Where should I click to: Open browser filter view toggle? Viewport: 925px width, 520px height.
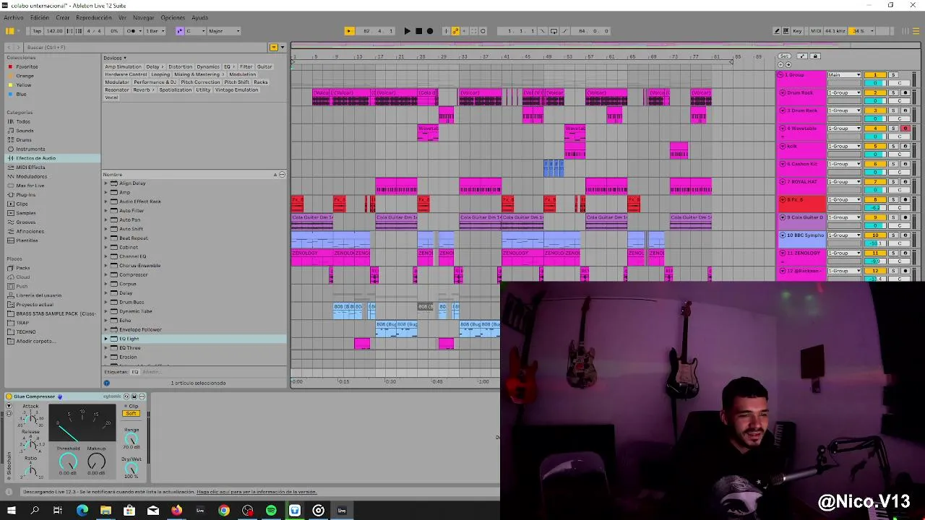[274, 47]
